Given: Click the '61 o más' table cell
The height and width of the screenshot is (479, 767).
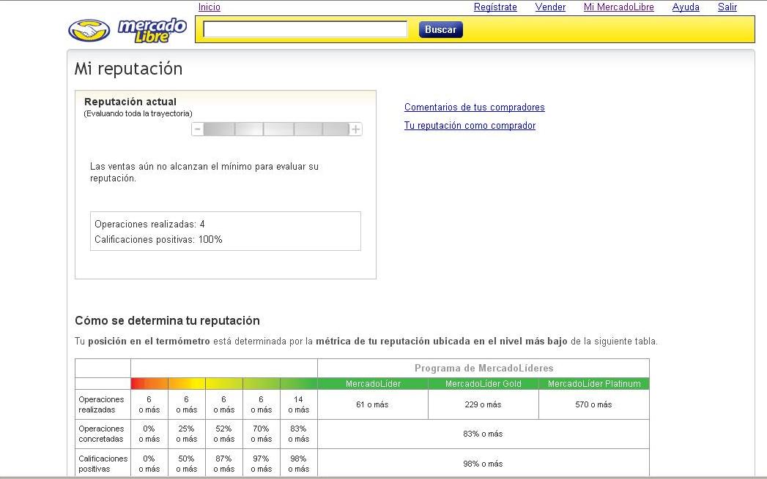Looking at the screenshot, I should (373, 404).
